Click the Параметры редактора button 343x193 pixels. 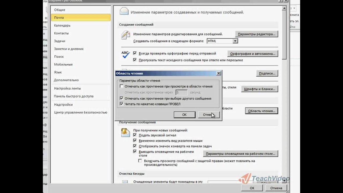click(x=256, y=34)
